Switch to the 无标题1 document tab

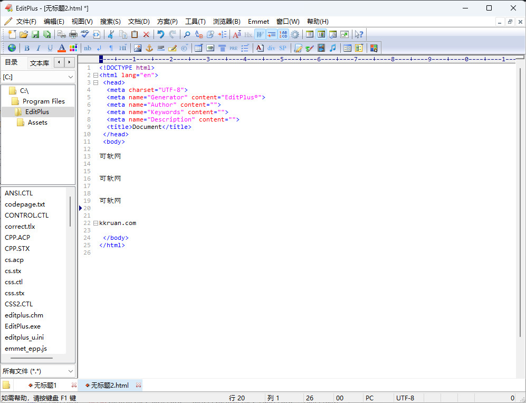[x=45, y=385]
